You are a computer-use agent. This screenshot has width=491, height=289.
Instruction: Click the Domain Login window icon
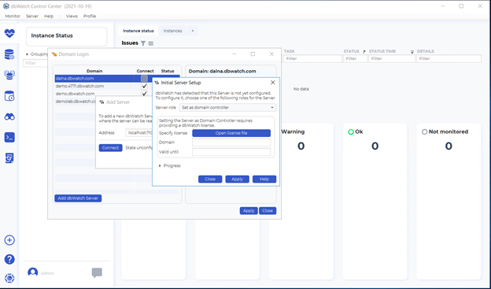click(x=54, y=54)
